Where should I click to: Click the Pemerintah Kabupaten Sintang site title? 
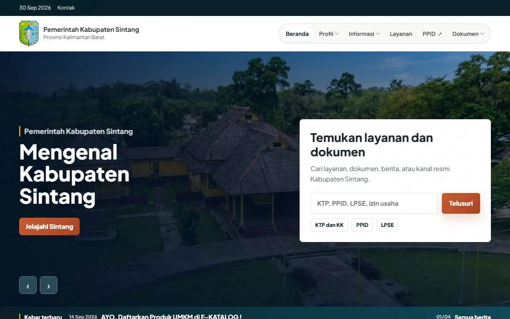pos(91,30)
